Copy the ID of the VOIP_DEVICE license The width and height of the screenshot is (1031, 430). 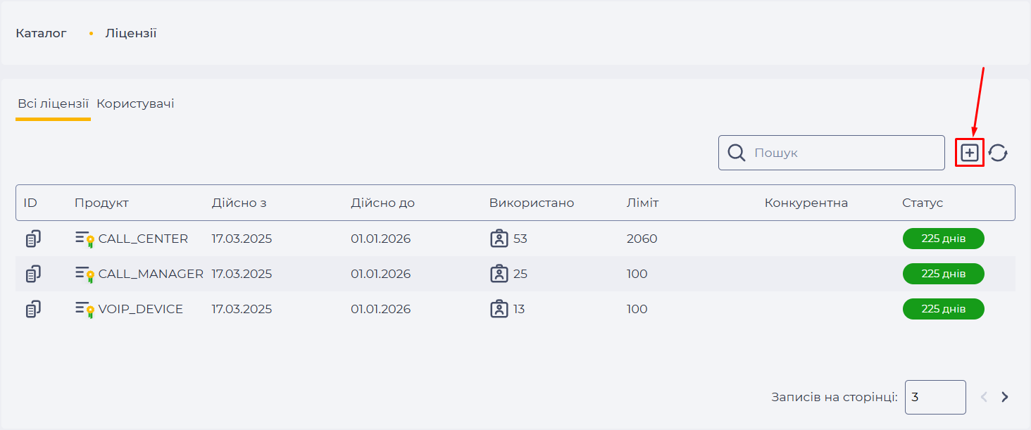click(x=33, y=309)
